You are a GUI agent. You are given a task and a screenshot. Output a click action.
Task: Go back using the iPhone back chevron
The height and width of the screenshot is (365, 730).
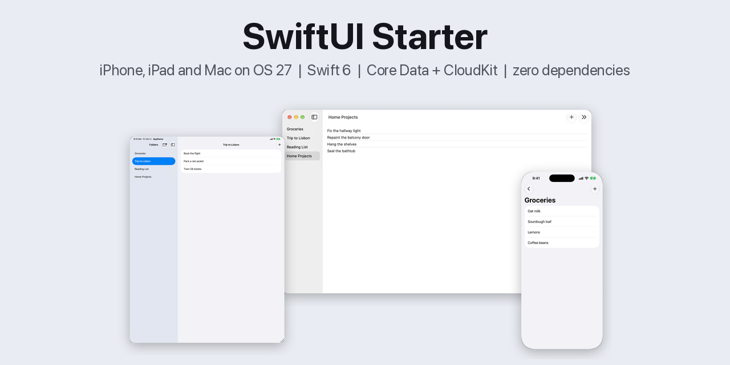[x=529, y=189]
